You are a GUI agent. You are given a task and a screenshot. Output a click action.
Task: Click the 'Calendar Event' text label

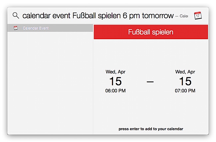[36, 28]
